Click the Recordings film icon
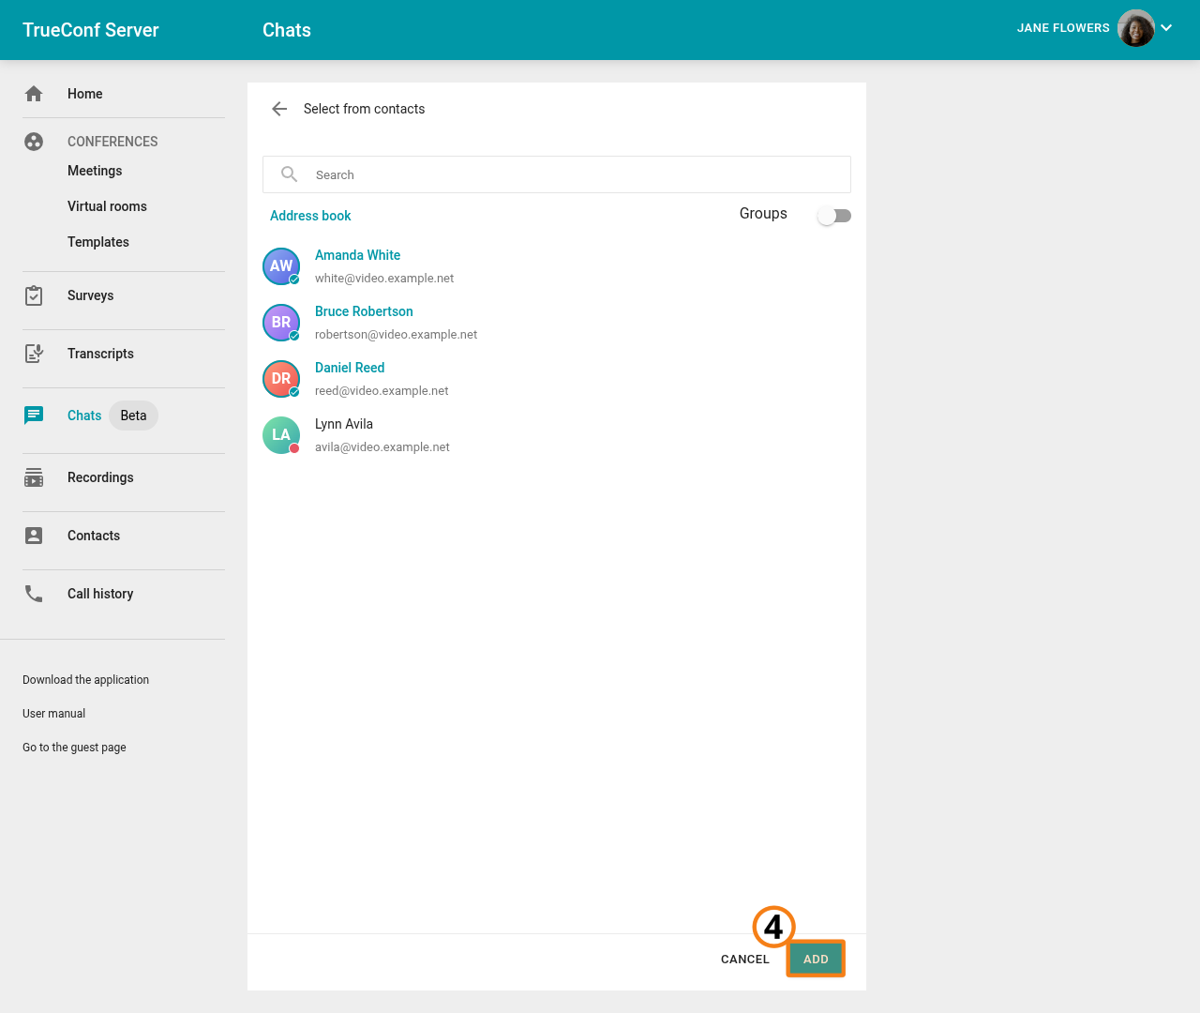Screen dimensions: 1200x1013 click(34, 477)
